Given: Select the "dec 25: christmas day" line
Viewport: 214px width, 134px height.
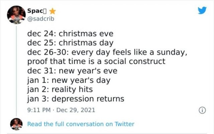Looking at the screenshot, I should (x=70, y=43).
